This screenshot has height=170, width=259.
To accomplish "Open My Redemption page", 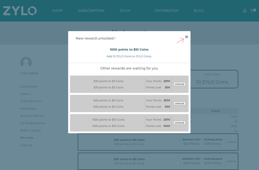I will [33, 123].
